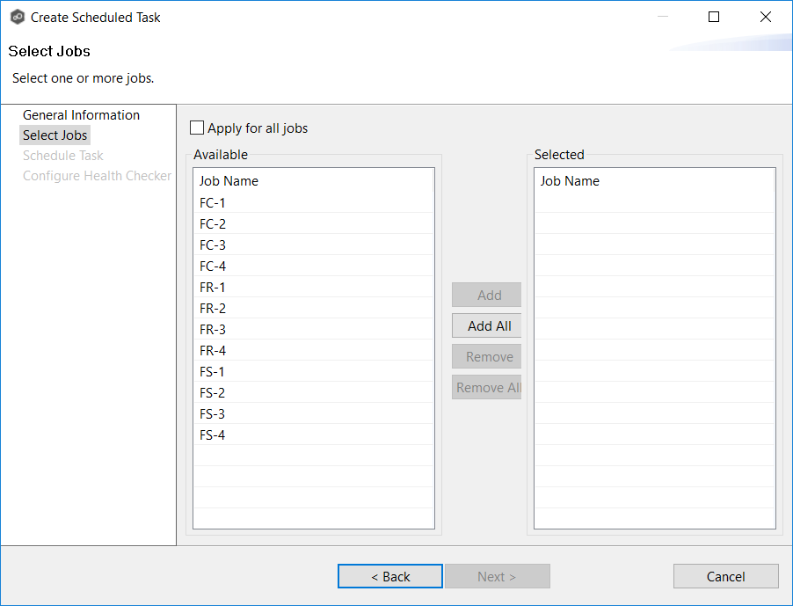
Task: Select job FC-2 in Available list
Action: click(x=212, y=223)
